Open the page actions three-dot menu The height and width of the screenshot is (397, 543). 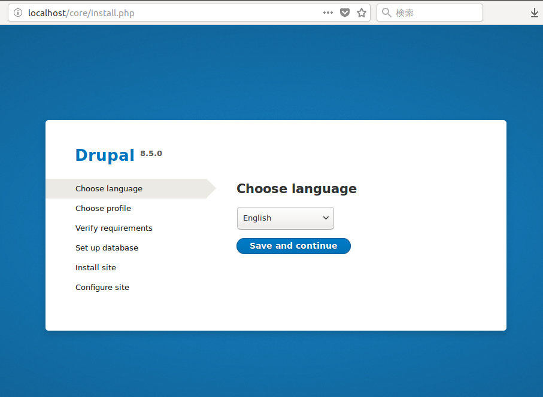(x=327, y=13)
